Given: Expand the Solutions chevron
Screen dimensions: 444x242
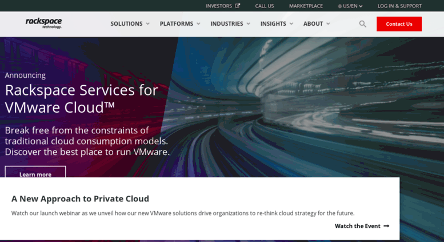Looking at the screenshot, I should (x=148, y=24).
